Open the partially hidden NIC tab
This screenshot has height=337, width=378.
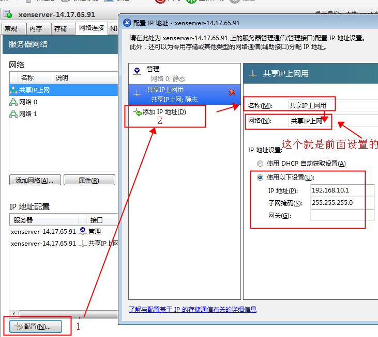113,29
